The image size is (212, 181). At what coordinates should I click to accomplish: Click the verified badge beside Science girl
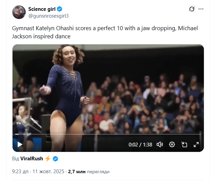pos(60,9)
